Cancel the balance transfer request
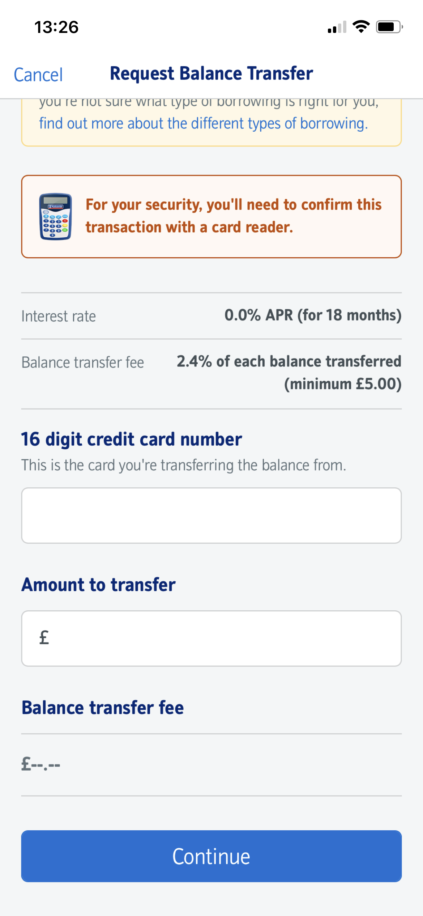 pyautogui.click(x=38, y=74)
